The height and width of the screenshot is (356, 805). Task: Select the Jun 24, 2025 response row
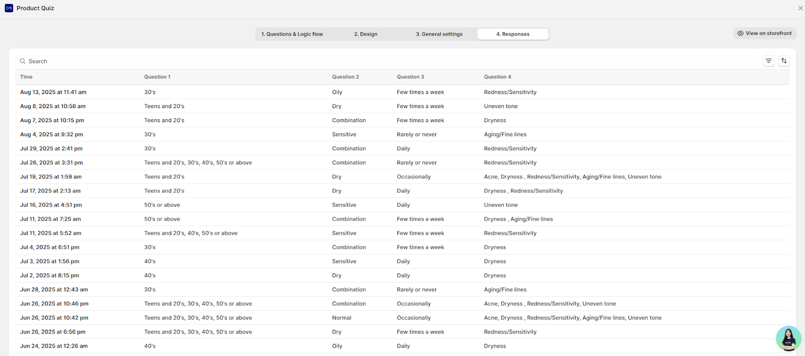click(54, 346)
